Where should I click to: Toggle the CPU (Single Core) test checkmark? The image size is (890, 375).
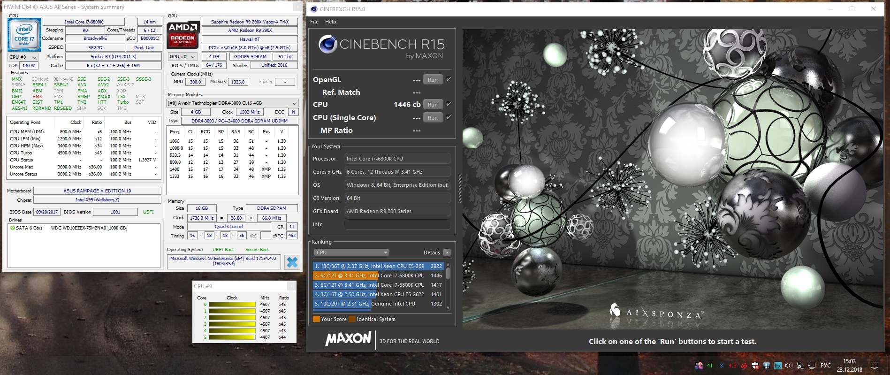[449, 117]
